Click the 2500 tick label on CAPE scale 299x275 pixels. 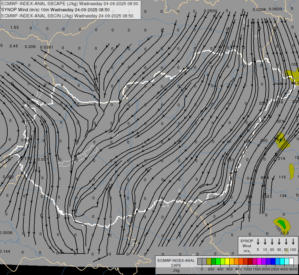[275, 269]
